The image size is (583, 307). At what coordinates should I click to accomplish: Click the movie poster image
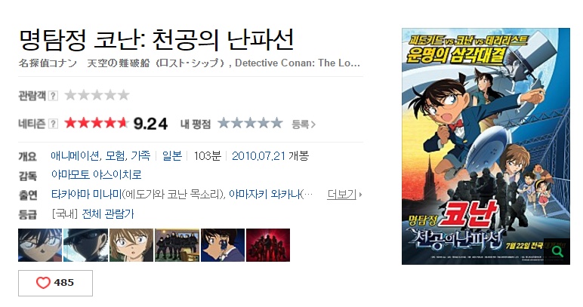pyautogui.click(x=486, y=146)
